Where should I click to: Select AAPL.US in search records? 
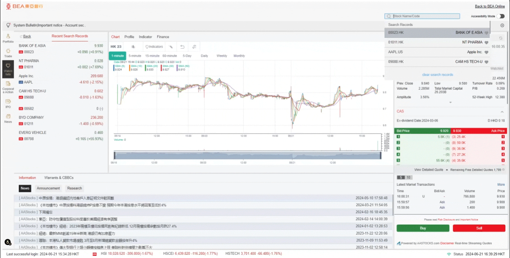coord(437,52)
